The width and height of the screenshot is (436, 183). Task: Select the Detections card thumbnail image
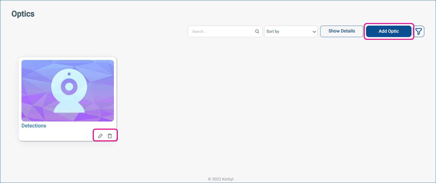[x=67, y=91]
